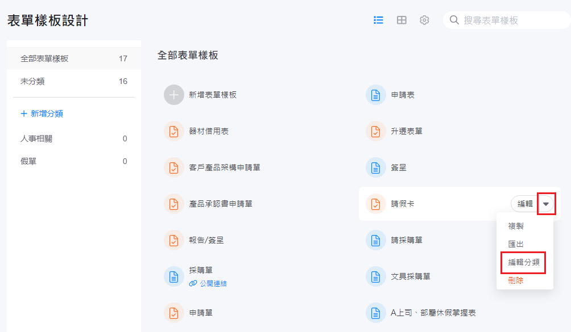Select 刪除 in the dropdown menu

click(515, 280)
